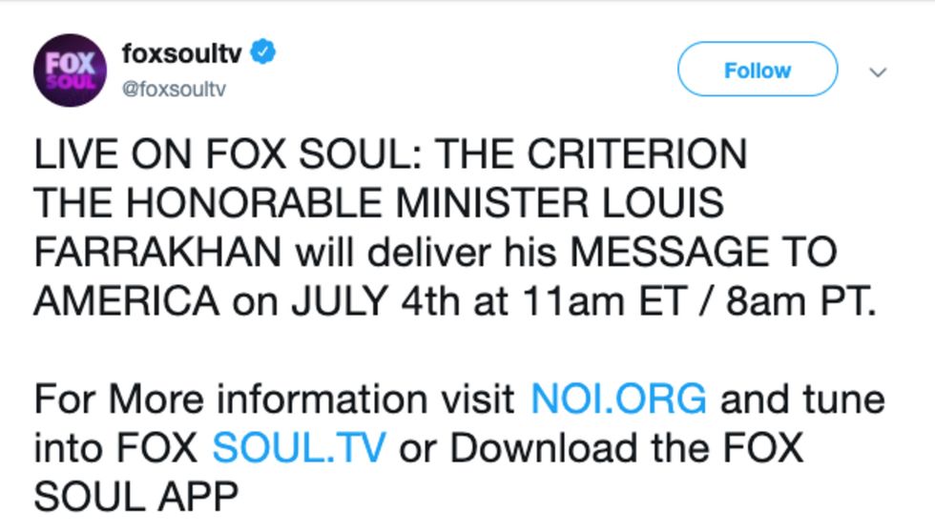Viewport: 935px width, 532px height.
Task: Click "MESSAGE TO" in the tweet body
Action: 703,253
